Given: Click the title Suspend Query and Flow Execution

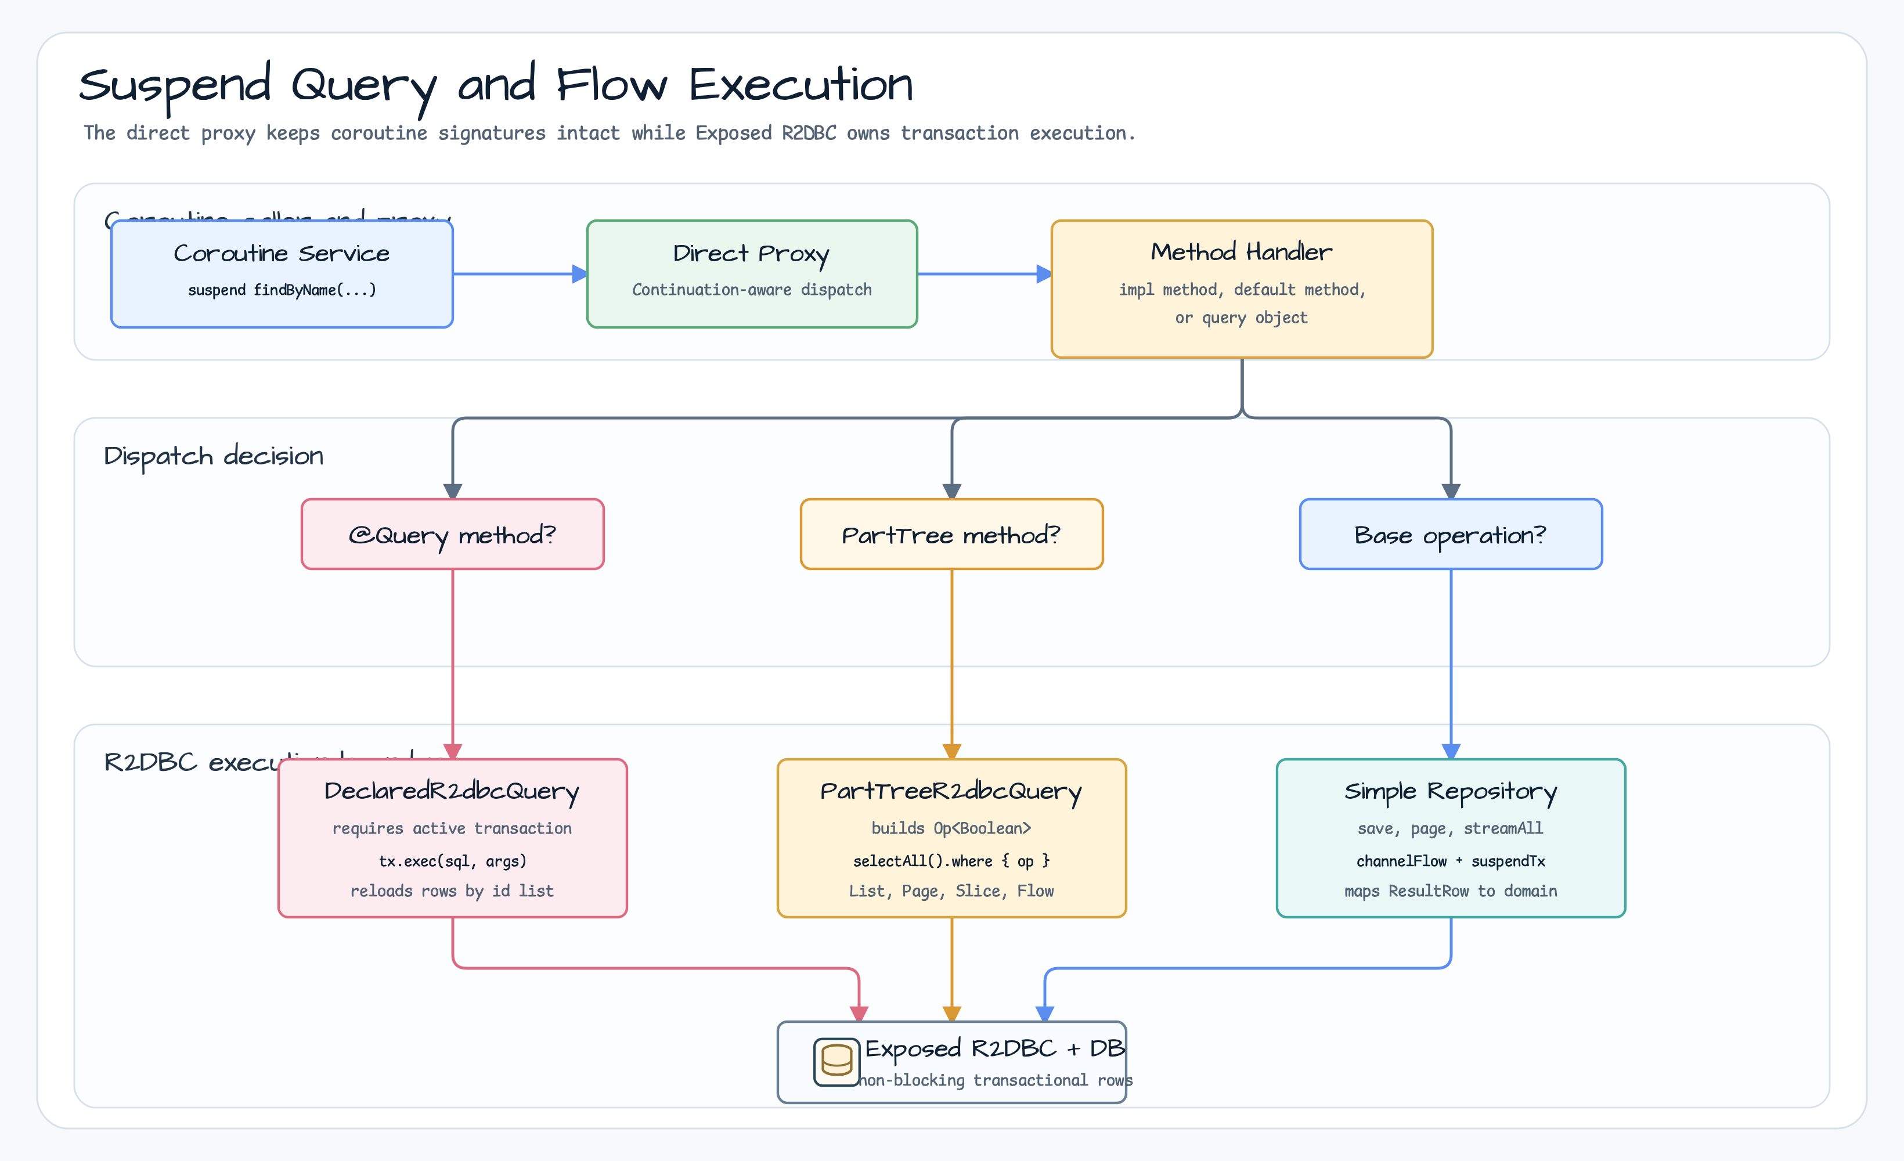Looking at the screenshot, I should [496, 86].
